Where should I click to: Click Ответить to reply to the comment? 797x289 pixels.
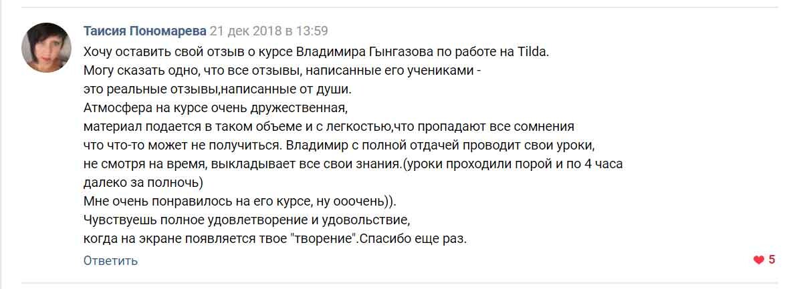(x=110, y=260)
